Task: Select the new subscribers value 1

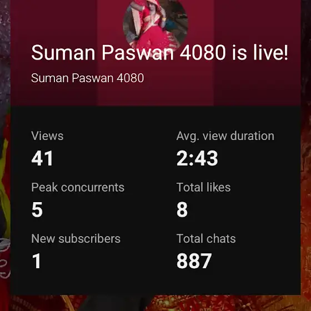Action: [x=37, y=260]
